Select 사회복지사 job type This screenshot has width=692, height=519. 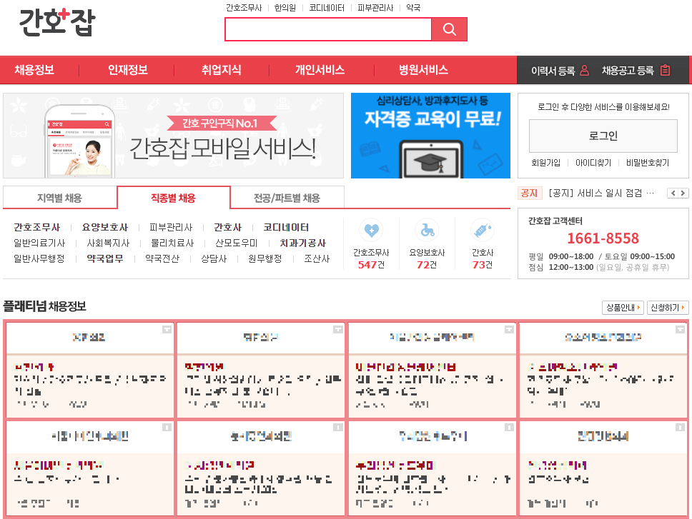coord(108,243)
